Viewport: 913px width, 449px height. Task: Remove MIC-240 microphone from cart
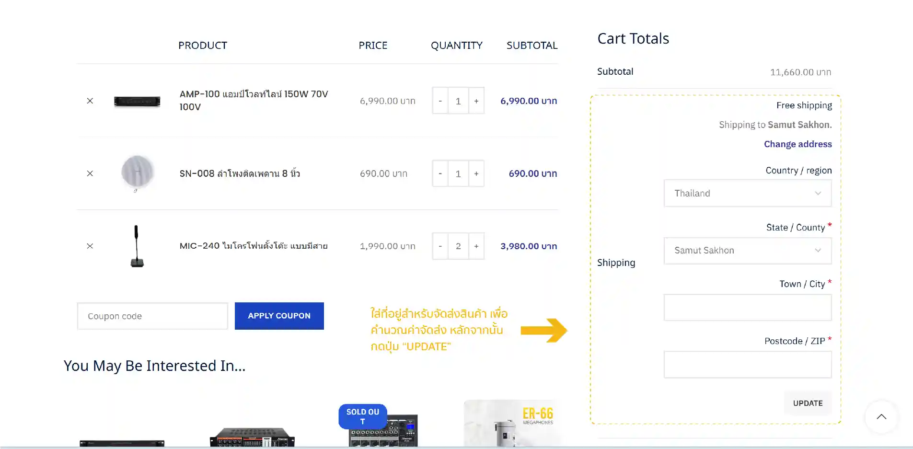[90, 246]
